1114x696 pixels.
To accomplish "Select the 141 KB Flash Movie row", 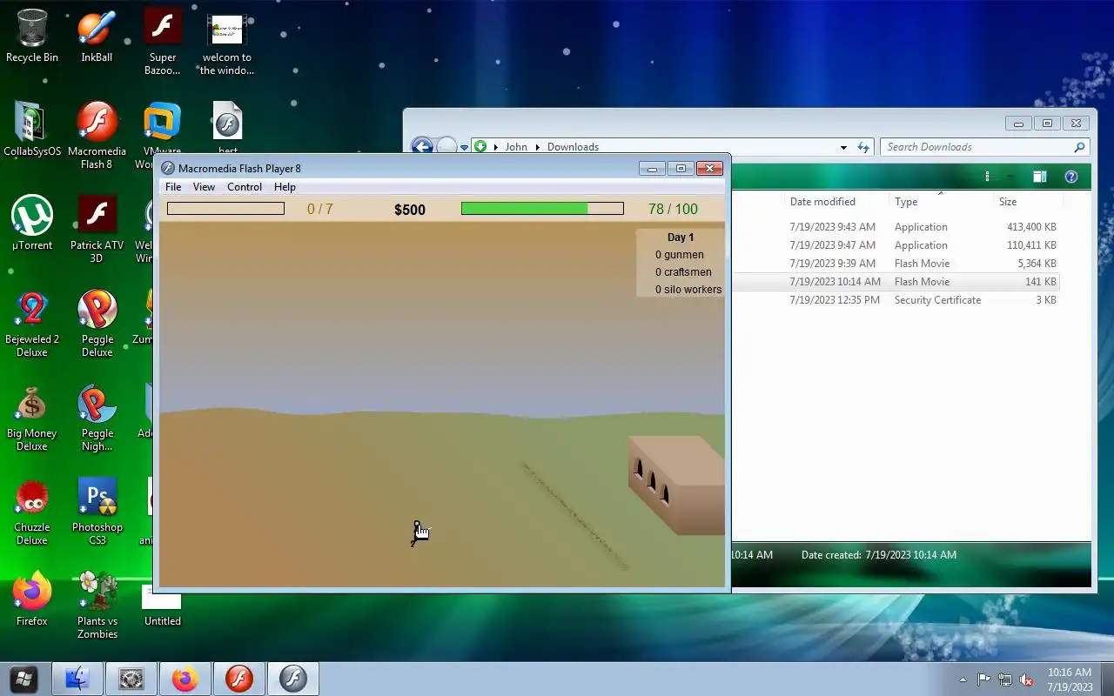I will pyautogui.click(x=895, y=282).
